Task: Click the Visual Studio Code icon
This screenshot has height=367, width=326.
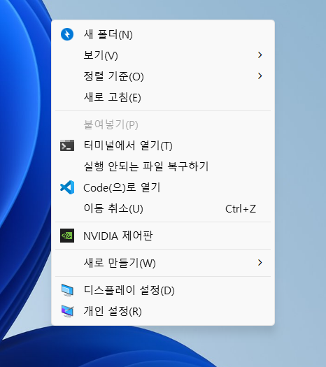Action: click(67, 187)
